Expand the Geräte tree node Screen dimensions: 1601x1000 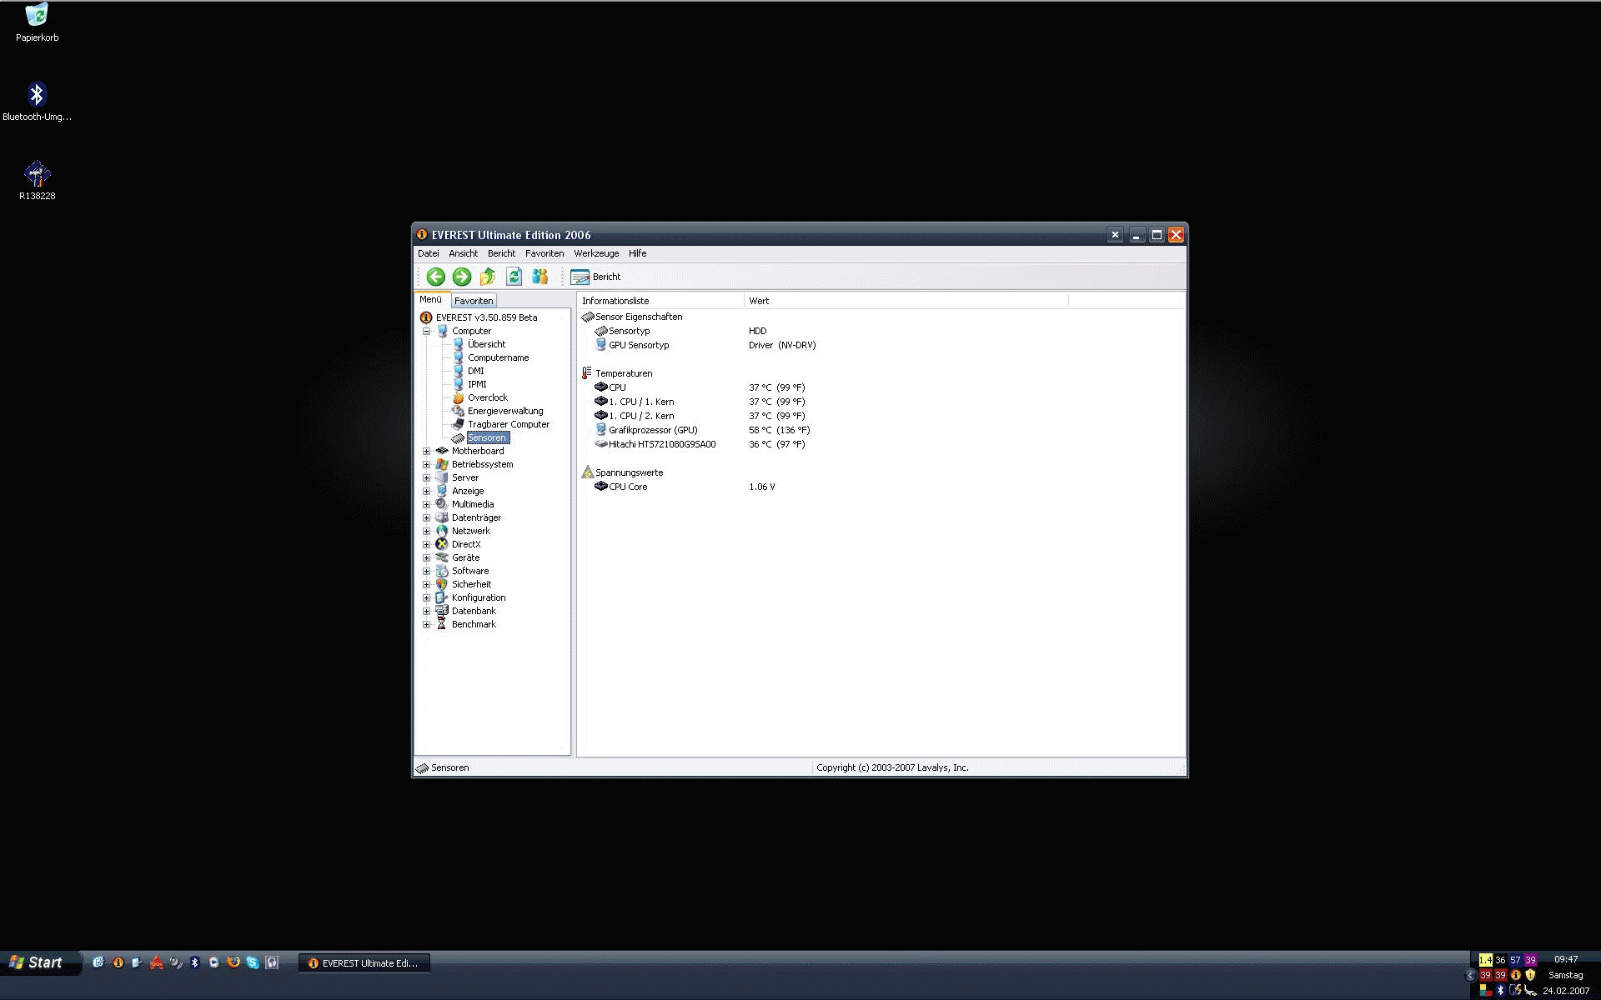click(427, 557)
